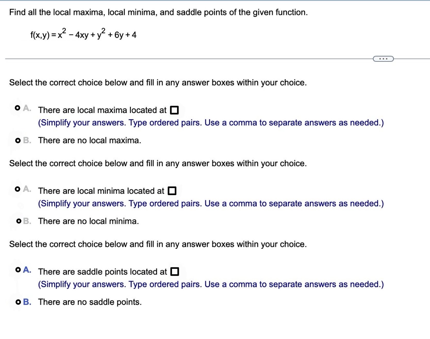Screen dimensions: 430x339
Task: Select choice A for local minima question
Action: click(x=18, y=189)
